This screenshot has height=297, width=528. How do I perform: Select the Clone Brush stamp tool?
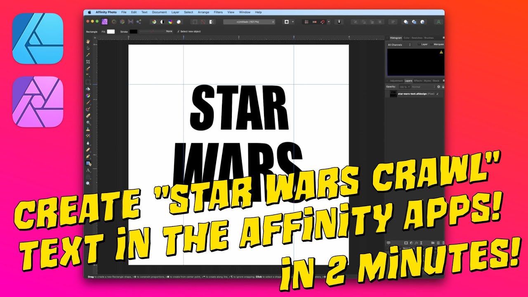click(88, 129)
